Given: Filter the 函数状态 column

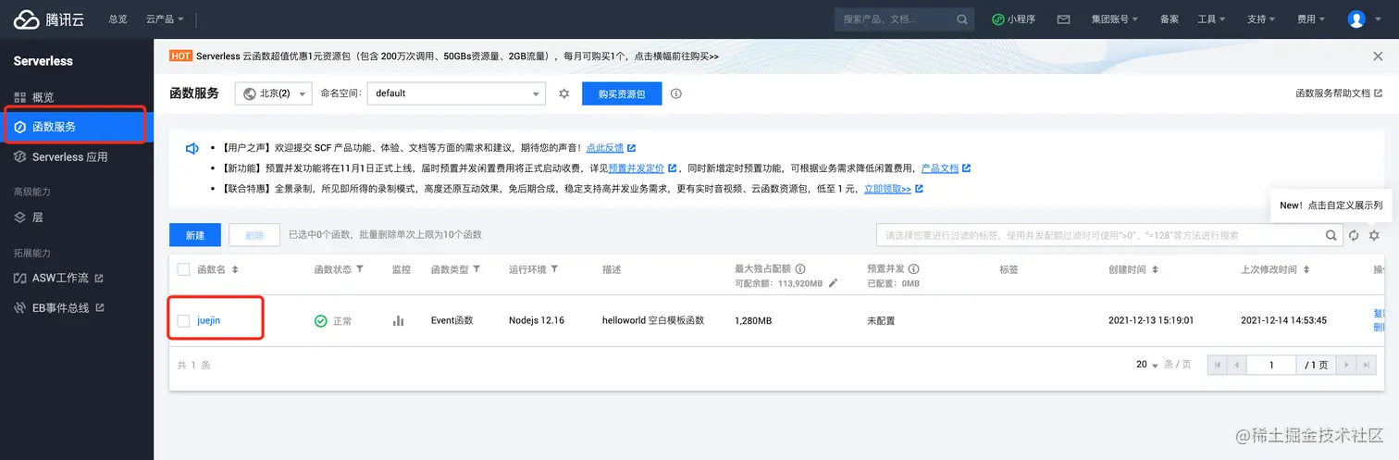Looking at the screenshot, I should (360, 269).
